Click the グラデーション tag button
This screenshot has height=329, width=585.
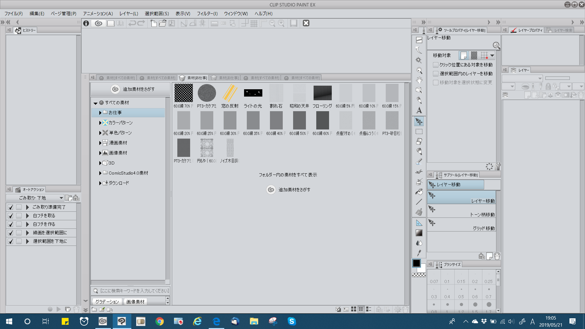click(x=107, y=302)
